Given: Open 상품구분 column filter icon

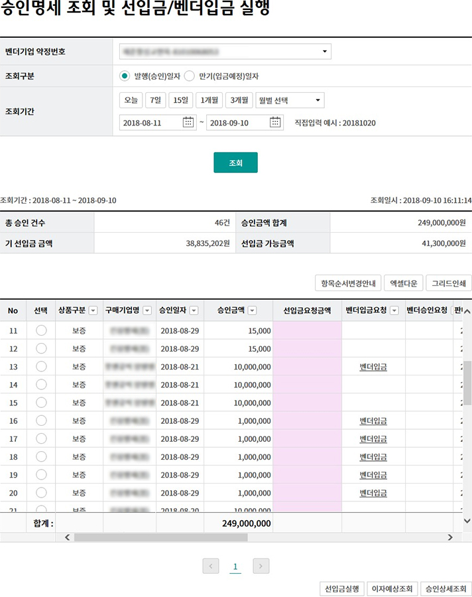Looking at the screenshot, I should point(93,310).
